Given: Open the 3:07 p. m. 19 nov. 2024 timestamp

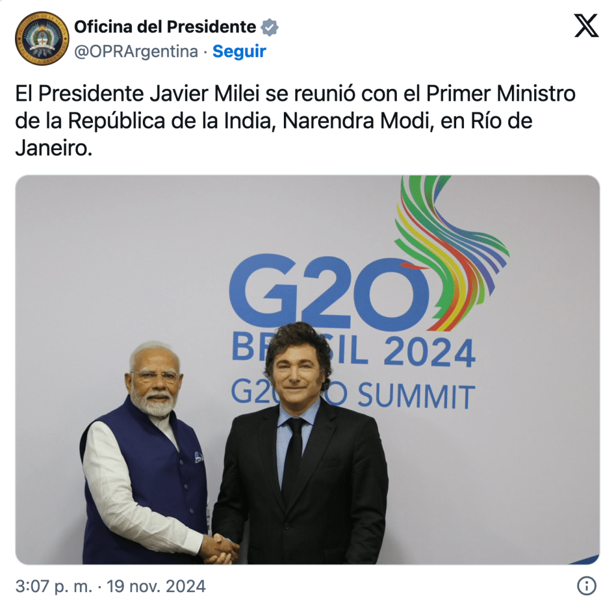Looking at the screenshot, I should tap(110, 586).
